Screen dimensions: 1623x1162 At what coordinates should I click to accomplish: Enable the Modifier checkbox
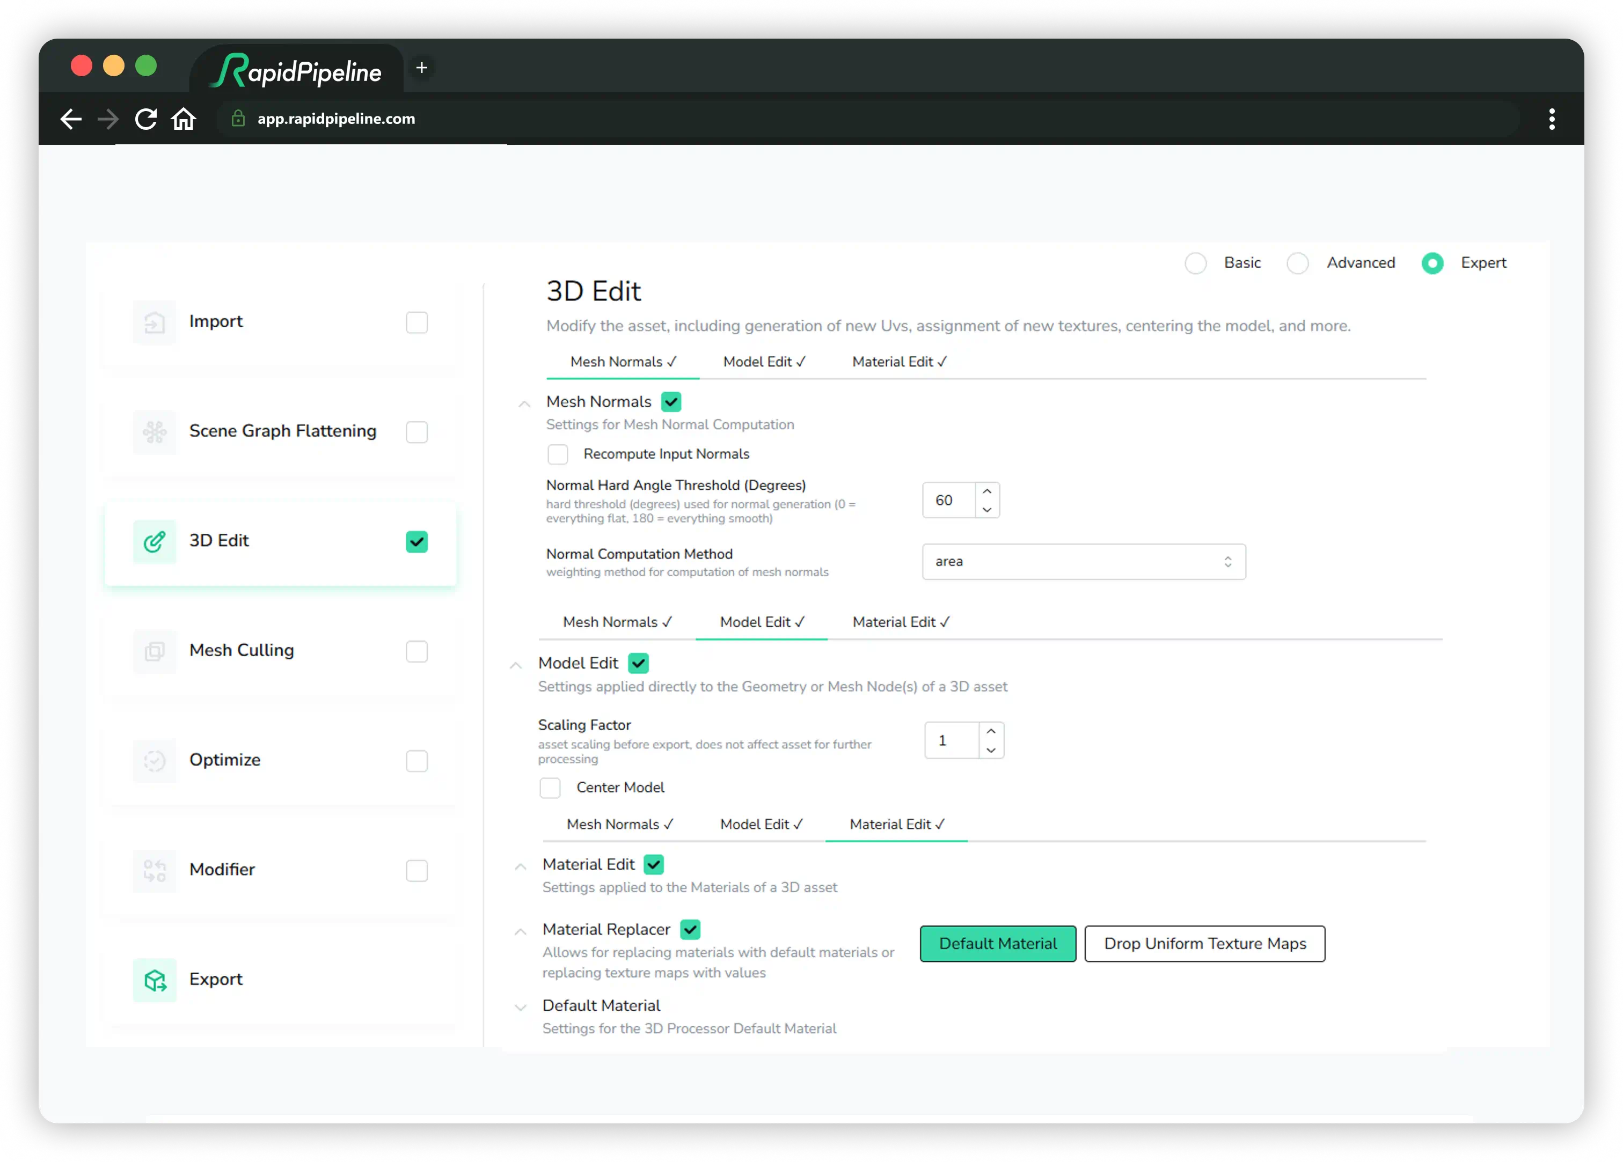click(x=416, y=870)
